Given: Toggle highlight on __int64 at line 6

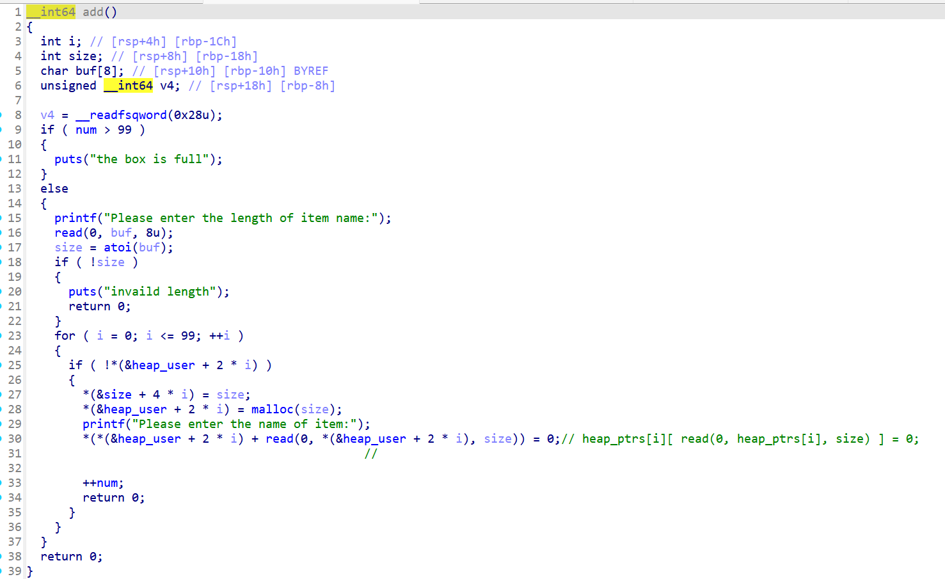Looking at the screenshot, I should [x=128, y=85].
